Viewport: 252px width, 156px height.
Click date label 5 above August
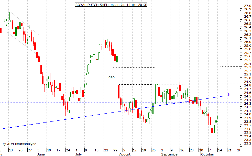coord(124,150)
